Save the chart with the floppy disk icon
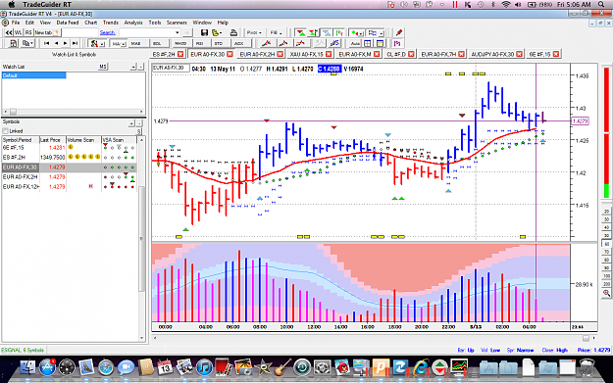613x383 pixels. (204, 32)
